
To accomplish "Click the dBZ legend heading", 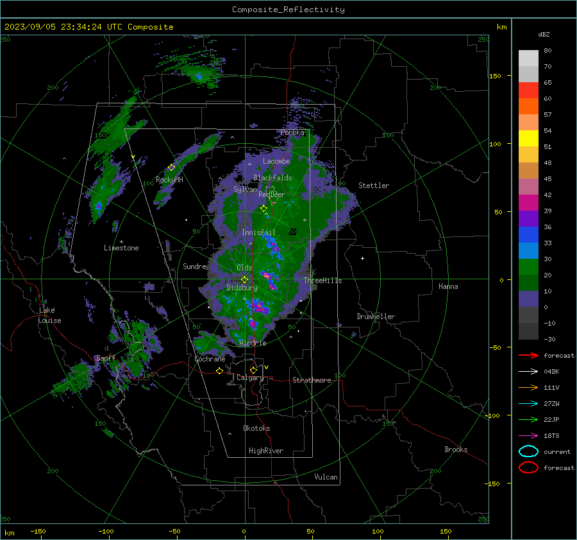I will pos(544,35).
